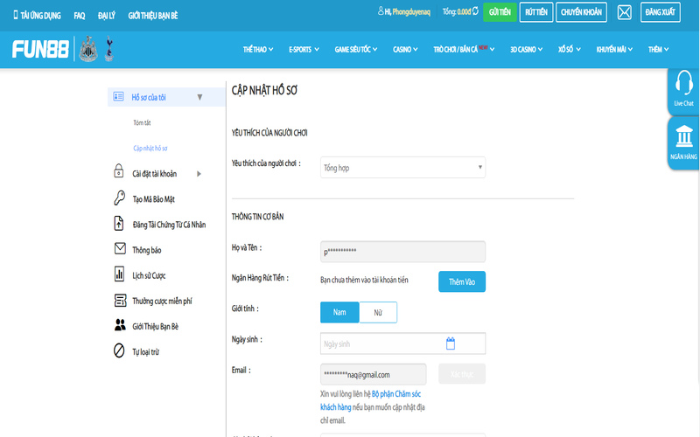Open Tải Ứng Dụng top link
This screenshot has height=437, width=700.
(x=37, y=15)
